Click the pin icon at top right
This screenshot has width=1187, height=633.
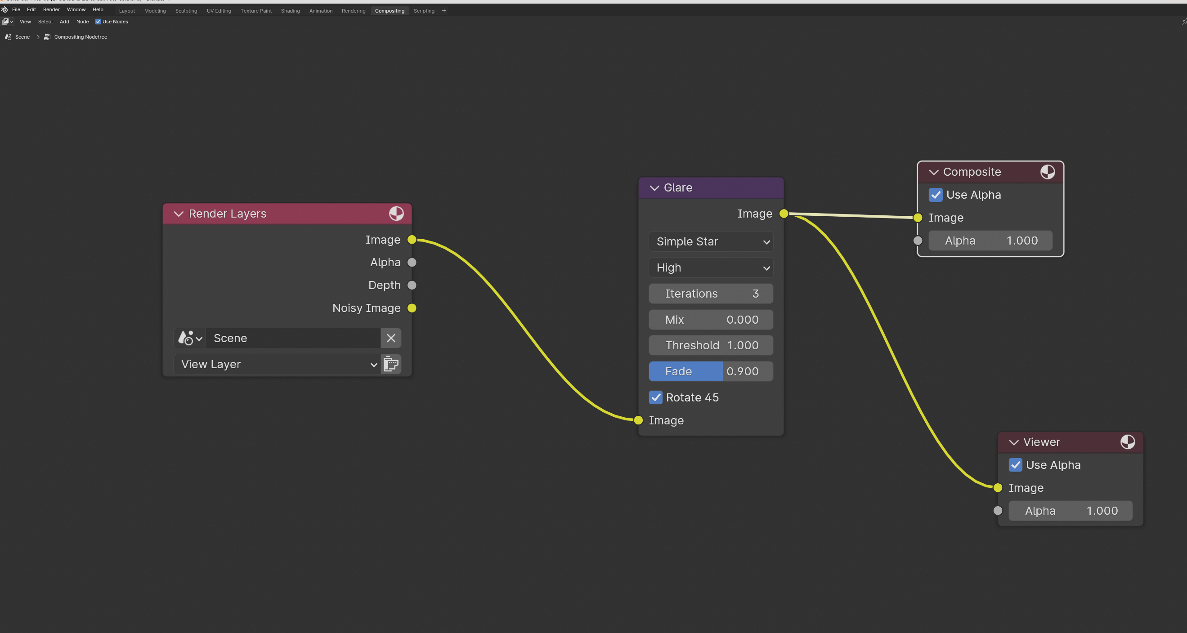pos(1183,22)
